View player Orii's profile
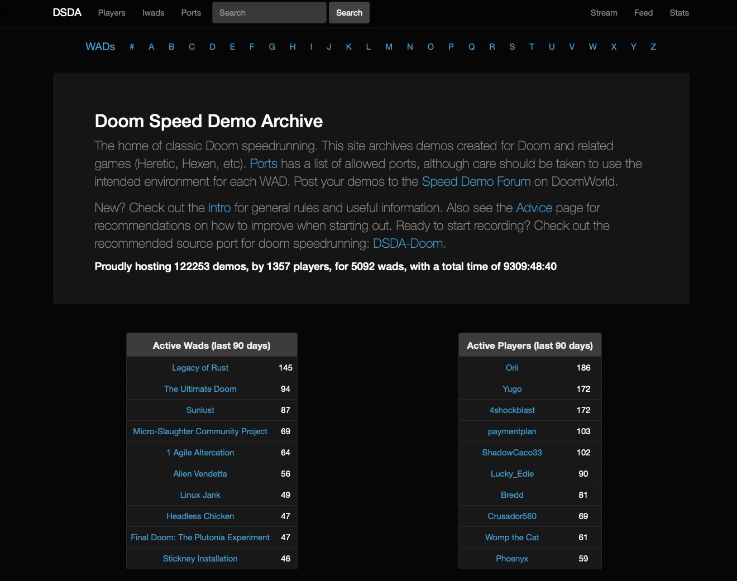737x581 pixels. click(512, 368)
